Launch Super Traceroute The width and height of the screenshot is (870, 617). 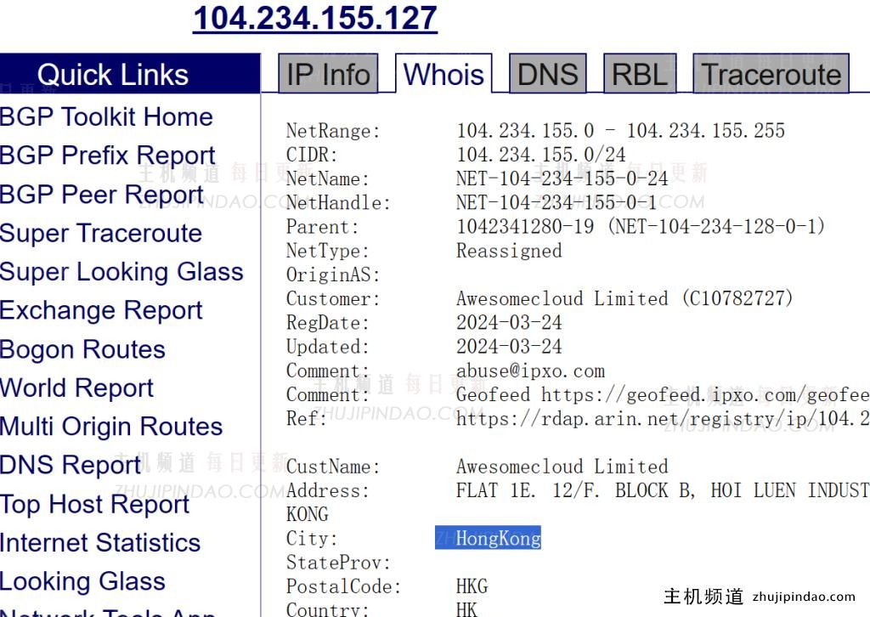[x=102, y=233]
